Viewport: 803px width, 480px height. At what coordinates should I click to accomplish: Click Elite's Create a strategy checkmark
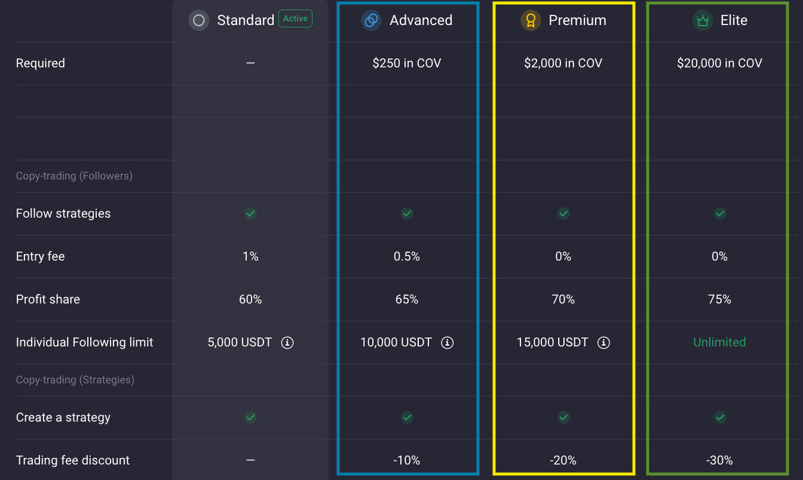click(x=720, y=417)
